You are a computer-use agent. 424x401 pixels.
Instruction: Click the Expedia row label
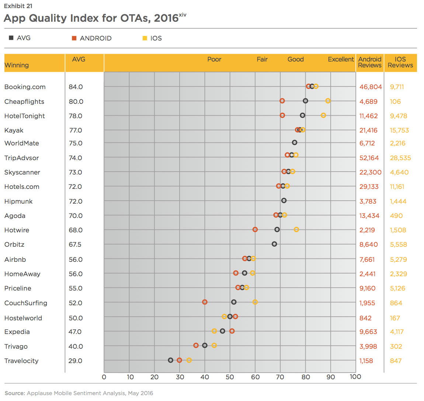click(17, 332)
